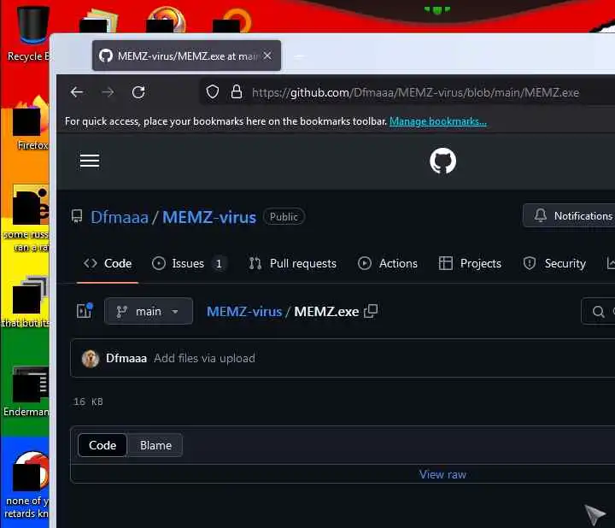Open the Manage bookmarks link
615x528 pixels.
click(x=437, y=121)
